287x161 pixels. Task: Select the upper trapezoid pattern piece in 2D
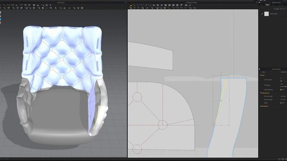(x=151, y=56)
